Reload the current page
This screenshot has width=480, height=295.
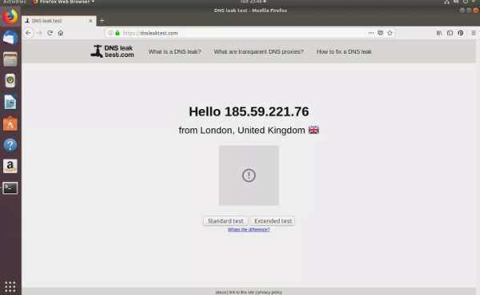50,33
